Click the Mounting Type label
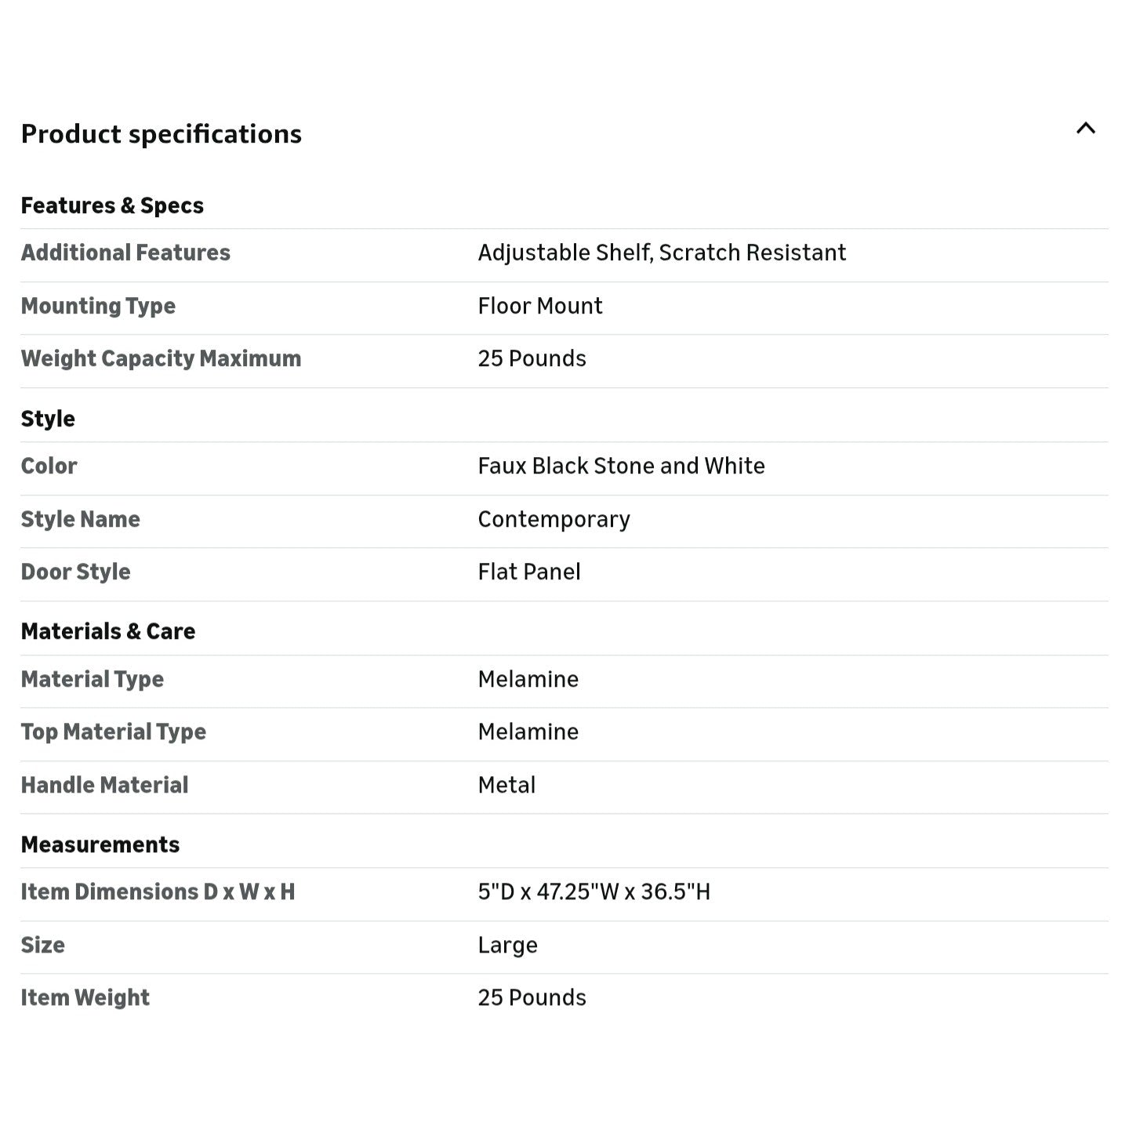This screenshot has width=1129, height=1129. click(x=98, y=306)
